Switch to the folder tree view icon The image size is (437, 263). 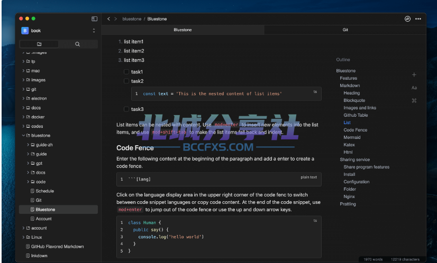[39, 44]
